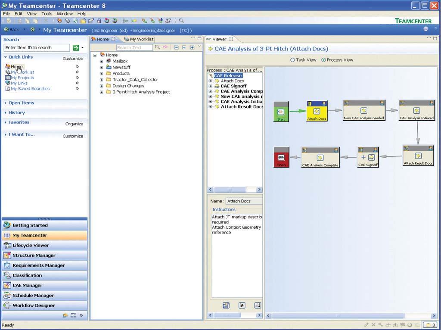Open the Schedule Manager application
Screen dimensions: 441x330
(44, 296)
